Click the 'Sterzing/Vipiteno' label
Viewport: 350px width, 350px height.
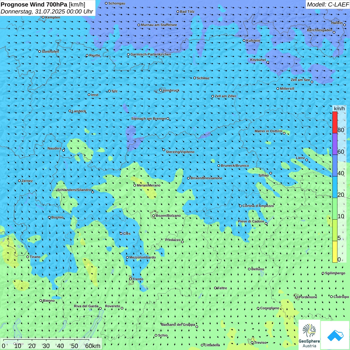180,152
